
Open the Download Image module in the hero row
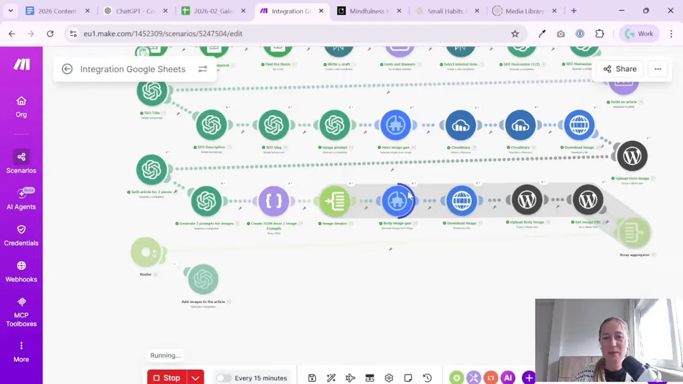click(x=579, y=125)
